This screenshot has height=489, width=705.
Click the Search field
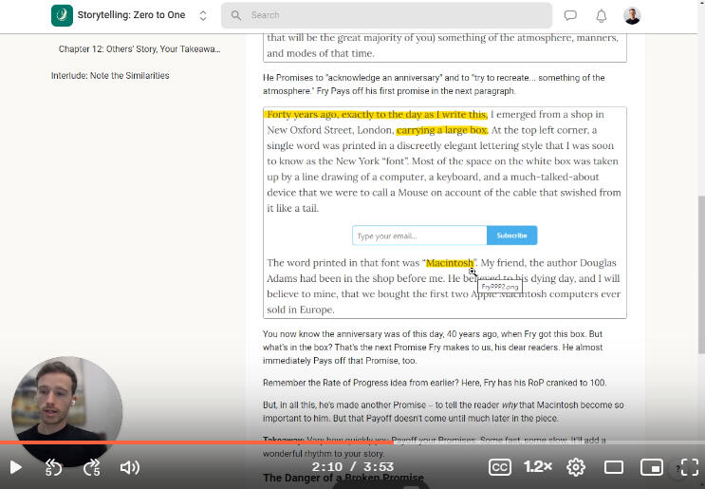(387, 15)
